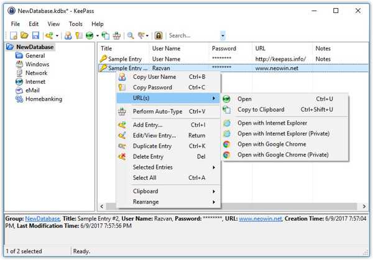Image resolution: width=373 pixels, height=260 pixels.
Task: Expand the Selected Entries submenu
Action: point(168,167)
